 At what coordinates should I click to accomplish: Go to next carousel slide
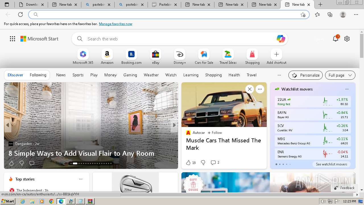pyautogui.click(x=174, y=125)
